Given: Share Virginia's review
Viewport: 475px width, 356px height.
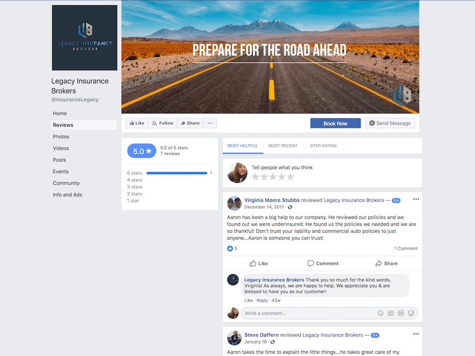Looking at the screenshot, I should coord(387,263).
